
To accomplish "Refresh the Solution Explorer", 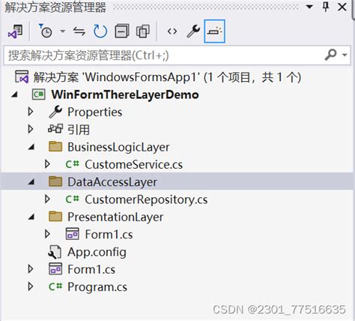I will coord(100,31).
